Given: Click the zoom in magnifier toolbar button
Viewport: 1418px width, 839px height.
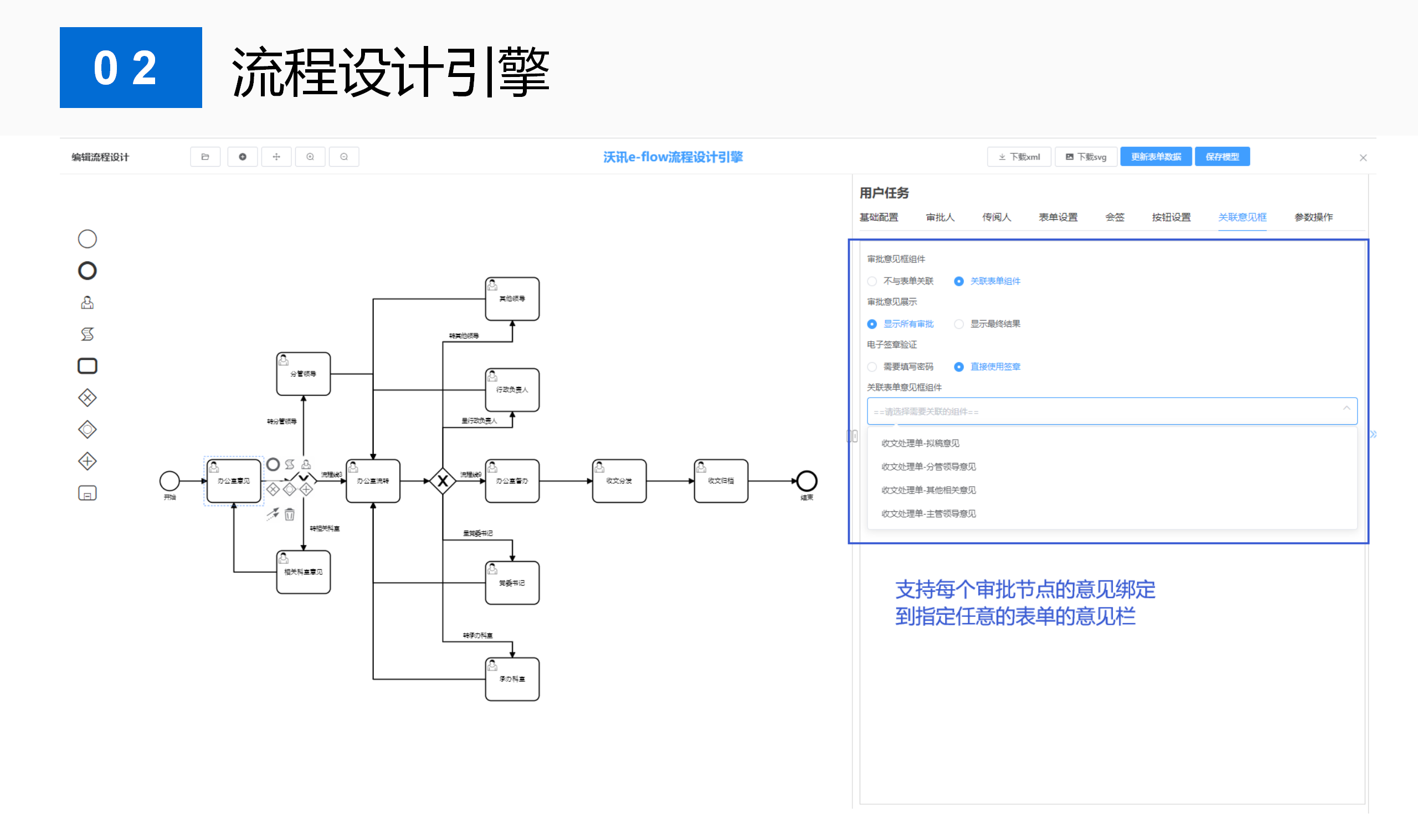Looking at the screenshot, I should 310,157.
